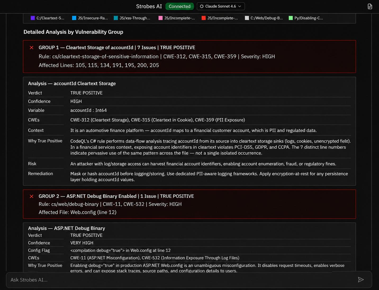Screen dimensions: 379x290
Task: Click the red JS/Incomplete-... legend swatch
Action: point(204,18)
